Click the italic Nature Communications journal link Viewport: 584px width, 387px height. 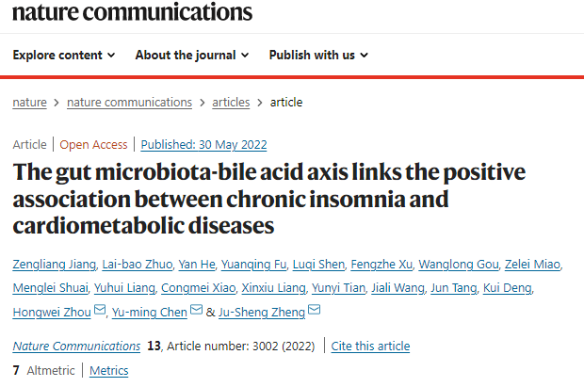pyautogui.click(x=76, y=347)
